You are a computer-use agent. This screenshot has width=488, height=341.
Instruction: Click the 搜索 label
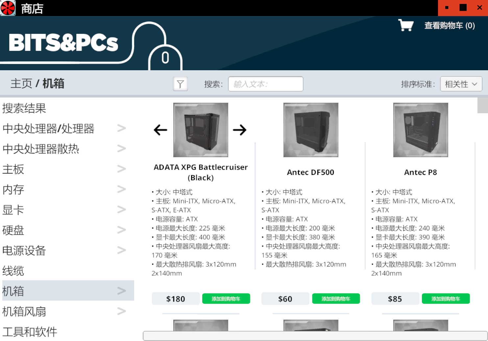[213, 84]
